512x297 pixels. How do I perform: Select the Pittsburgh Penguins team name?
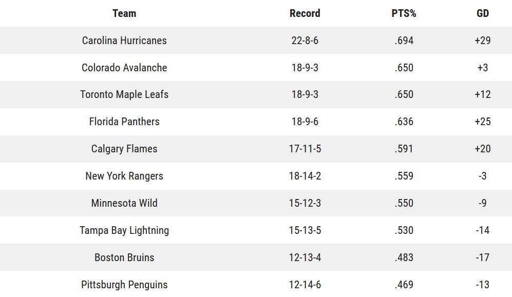[x=124, y=285]
